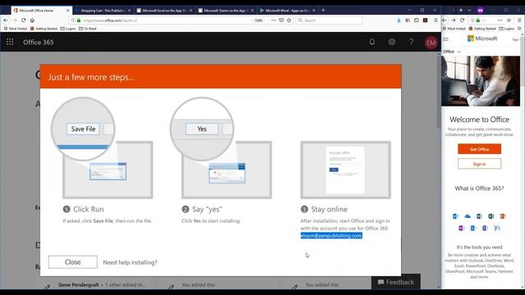Image resolution: width=525 pixels, height=295 pixels.
Task: Open downloads arrow in main browser toolbar
Action: point(399,20)
